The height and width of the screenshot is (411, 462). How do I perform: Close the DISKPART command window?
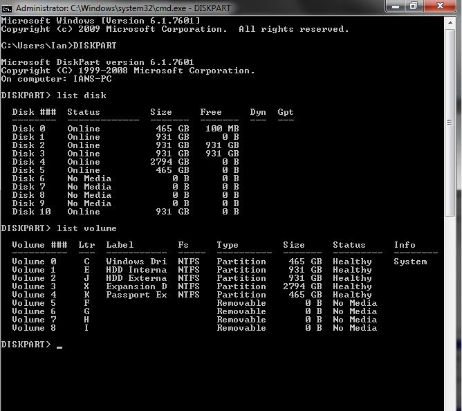[x=440, y=6]
